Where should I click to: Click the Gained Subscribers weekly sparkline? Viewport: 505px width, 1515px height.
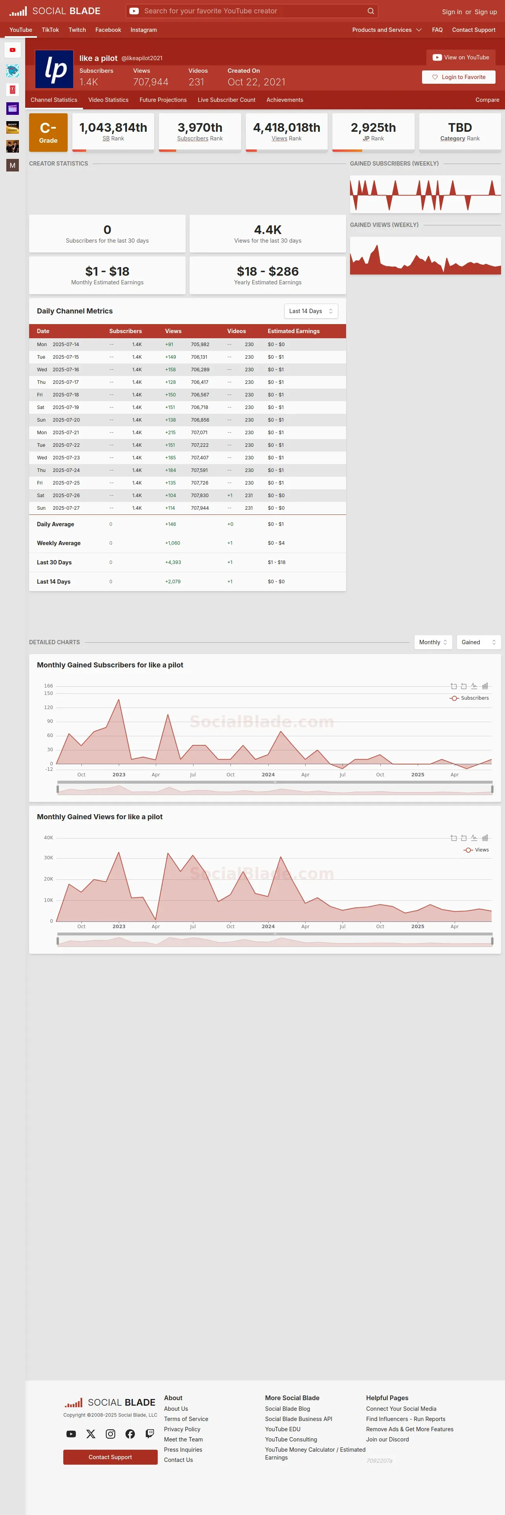point(426,194)
